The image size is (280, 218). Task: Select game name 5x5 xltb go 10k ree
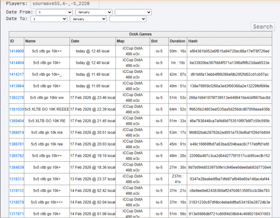pos(47,144)
